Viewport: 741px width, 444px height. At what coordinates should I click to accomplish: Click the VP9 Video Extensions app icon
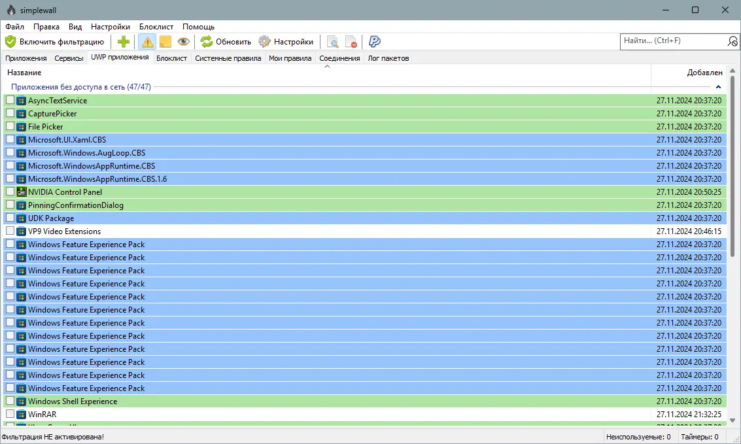(22, 231)
